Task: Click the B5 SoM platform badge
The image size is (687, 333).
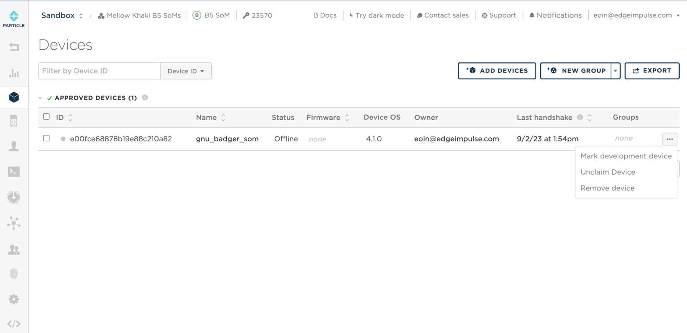Action: [211, 15]
